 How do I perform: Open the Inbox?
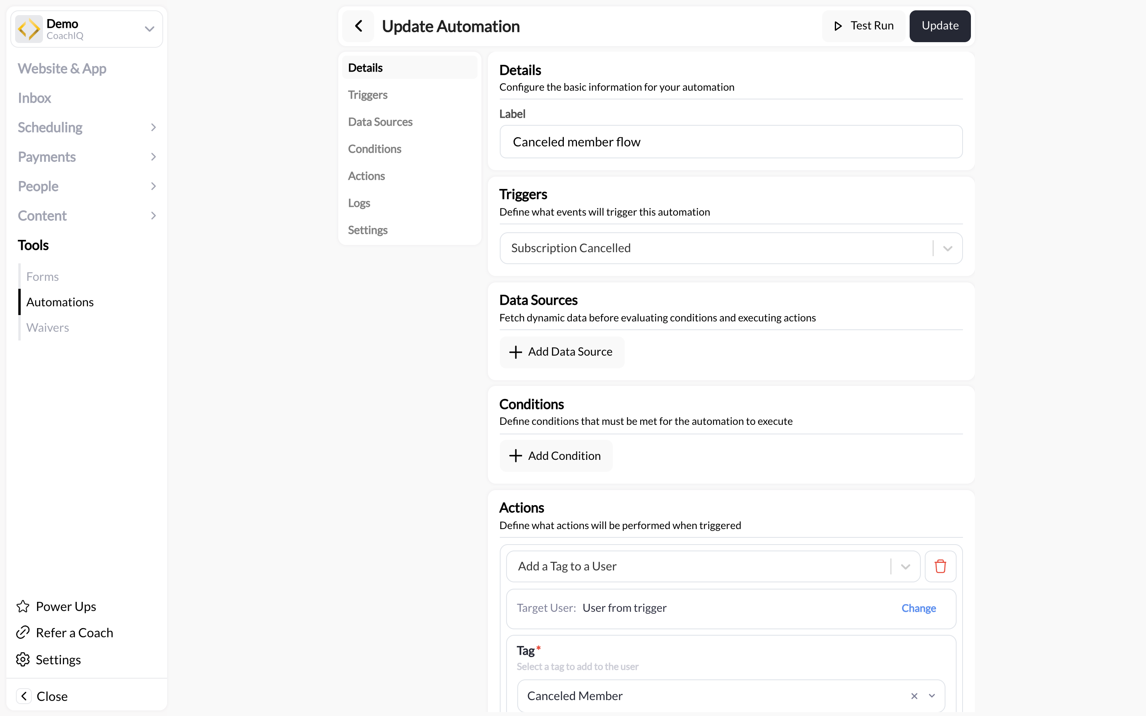tap(35, 98)
